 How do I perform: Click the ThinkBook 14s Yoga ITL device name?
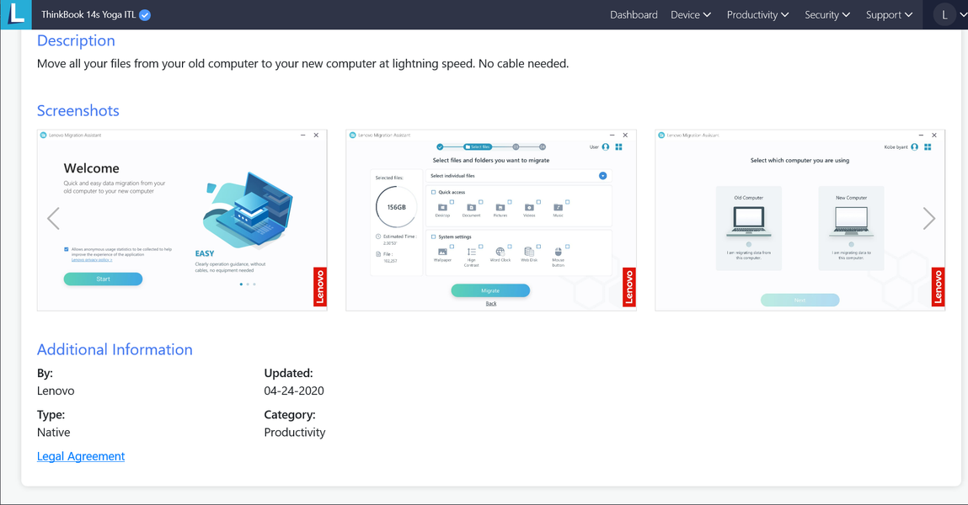[x=88, y=15]
